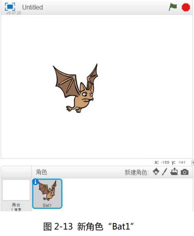Click the Untitled project name field
Screen dimensions: 194x236
pos(32,7)
